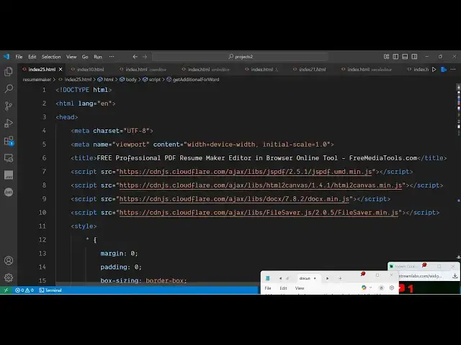Select the resumemaker breadcrumb
Image resolution: width=461 pixels, height=345 pixels.
37,80
